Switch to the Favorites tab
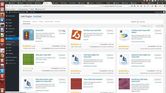The image size is (166, 93). coord(57,21)
